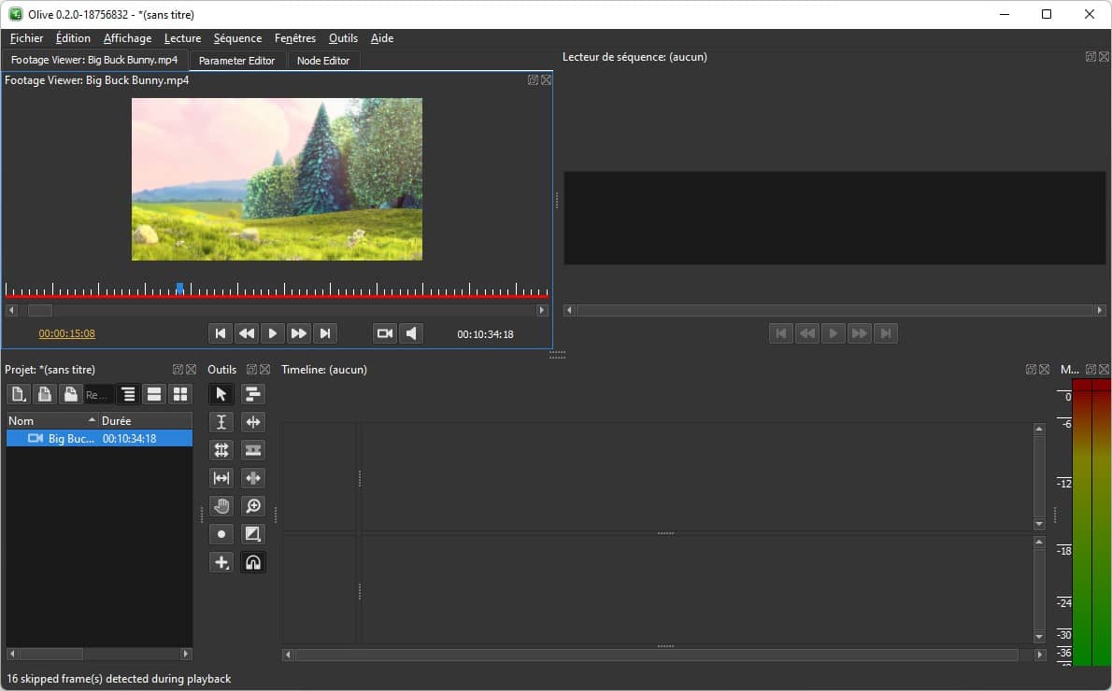Switch to the Parameter Editor tab
Image resolution: width=1112 pixels, height=691 pixels.
[x=236, y=61]
